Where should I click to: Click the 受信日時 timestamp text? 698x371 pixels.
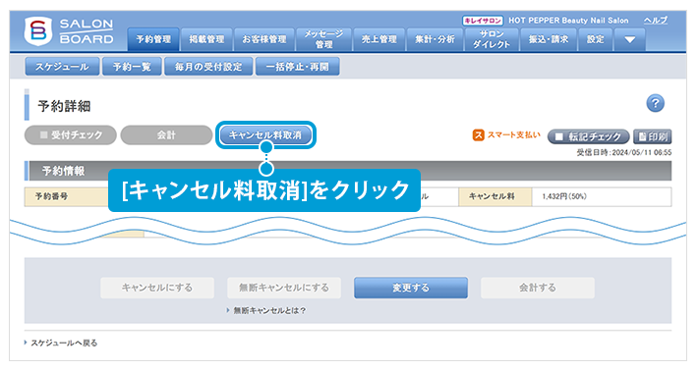point(624,152)
